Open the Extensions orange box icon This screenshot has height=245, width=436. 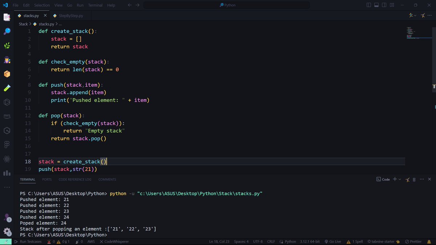coord(7,74)
